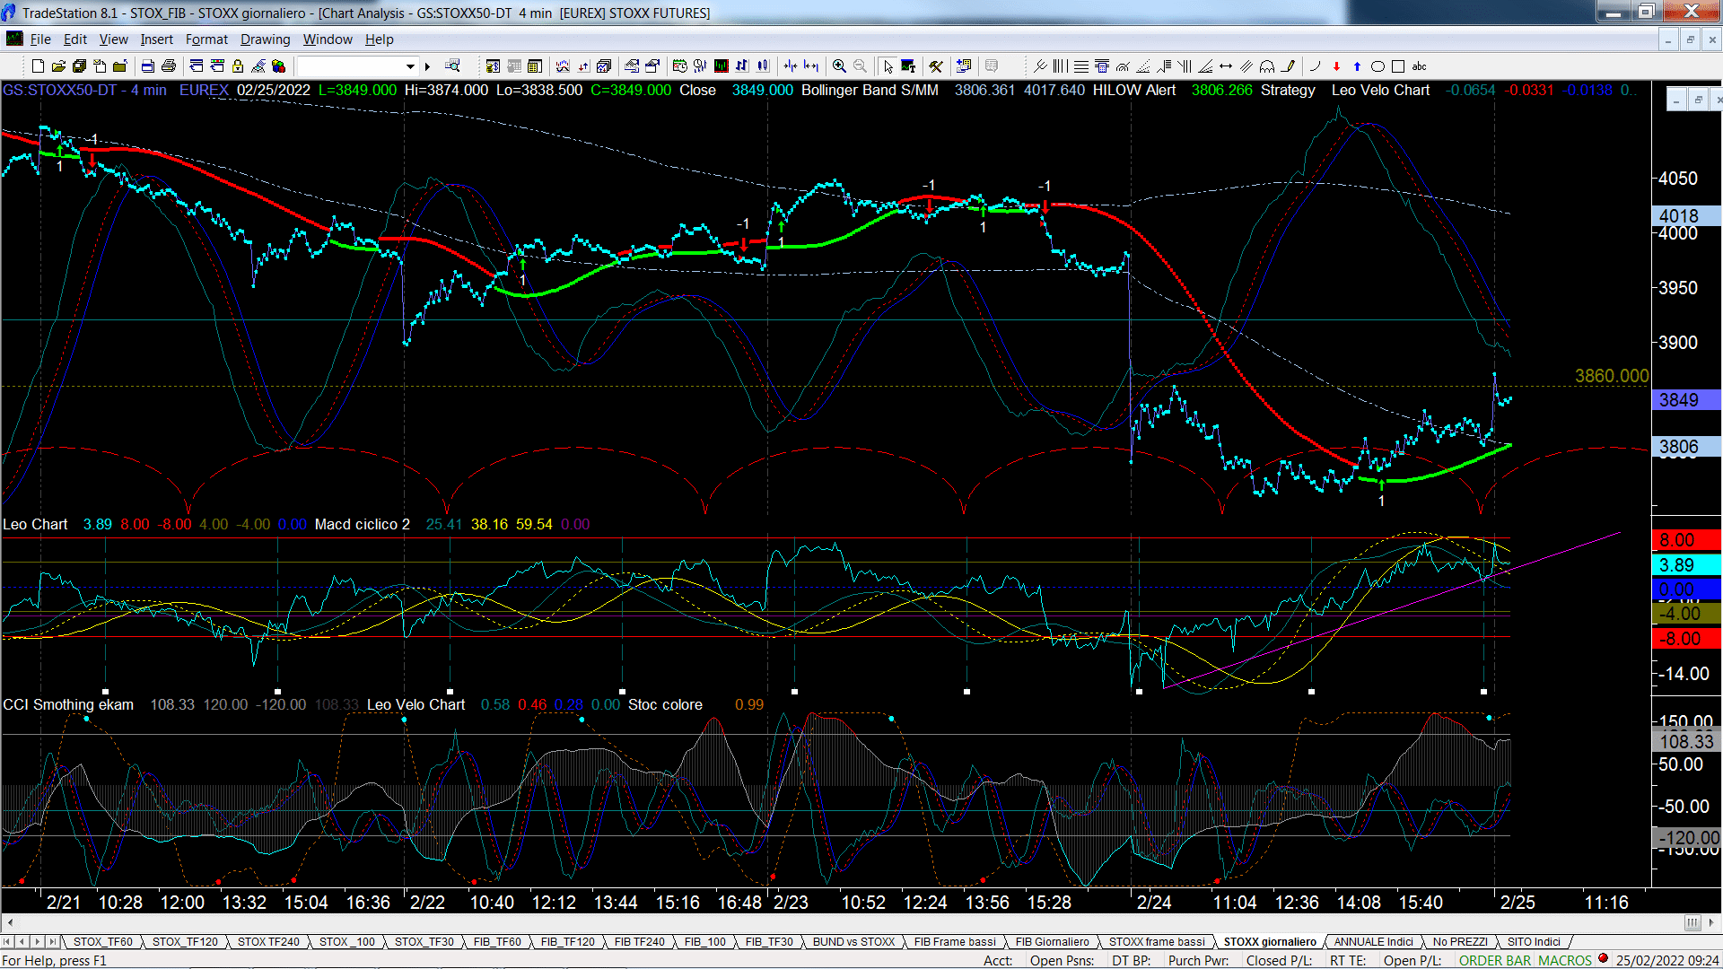Click the Bollinger Band S/MM status label
1723x969 pixels.
869,91
